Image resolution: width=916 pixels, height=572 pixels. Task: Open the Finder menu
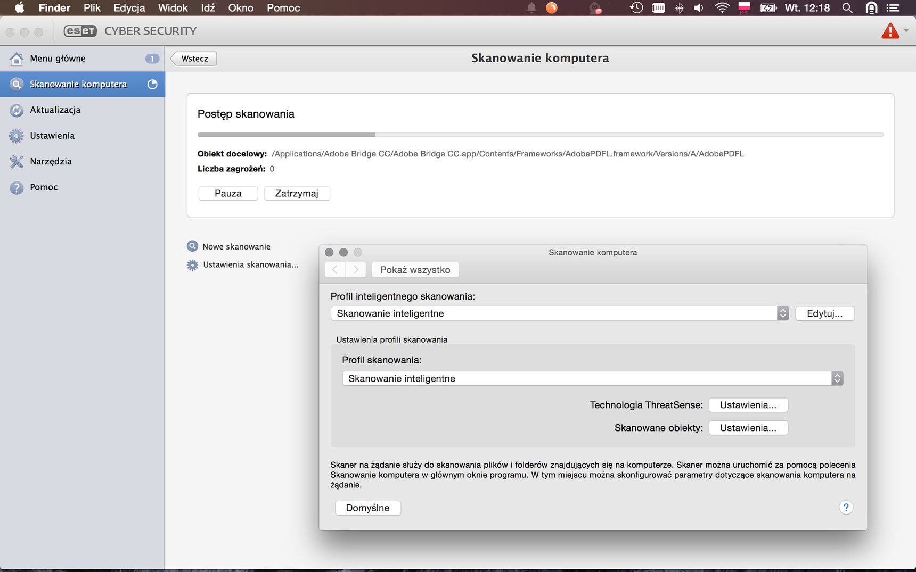click(54, 7)
